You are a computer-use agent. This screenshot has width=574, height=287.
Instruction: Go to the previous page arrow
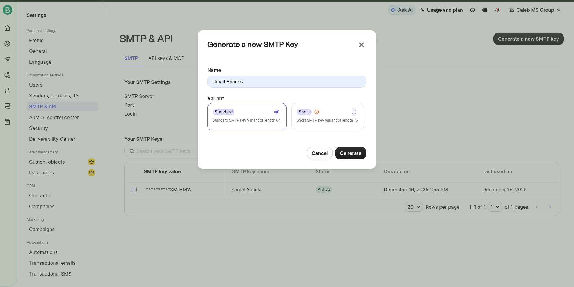tap(537, 207)
